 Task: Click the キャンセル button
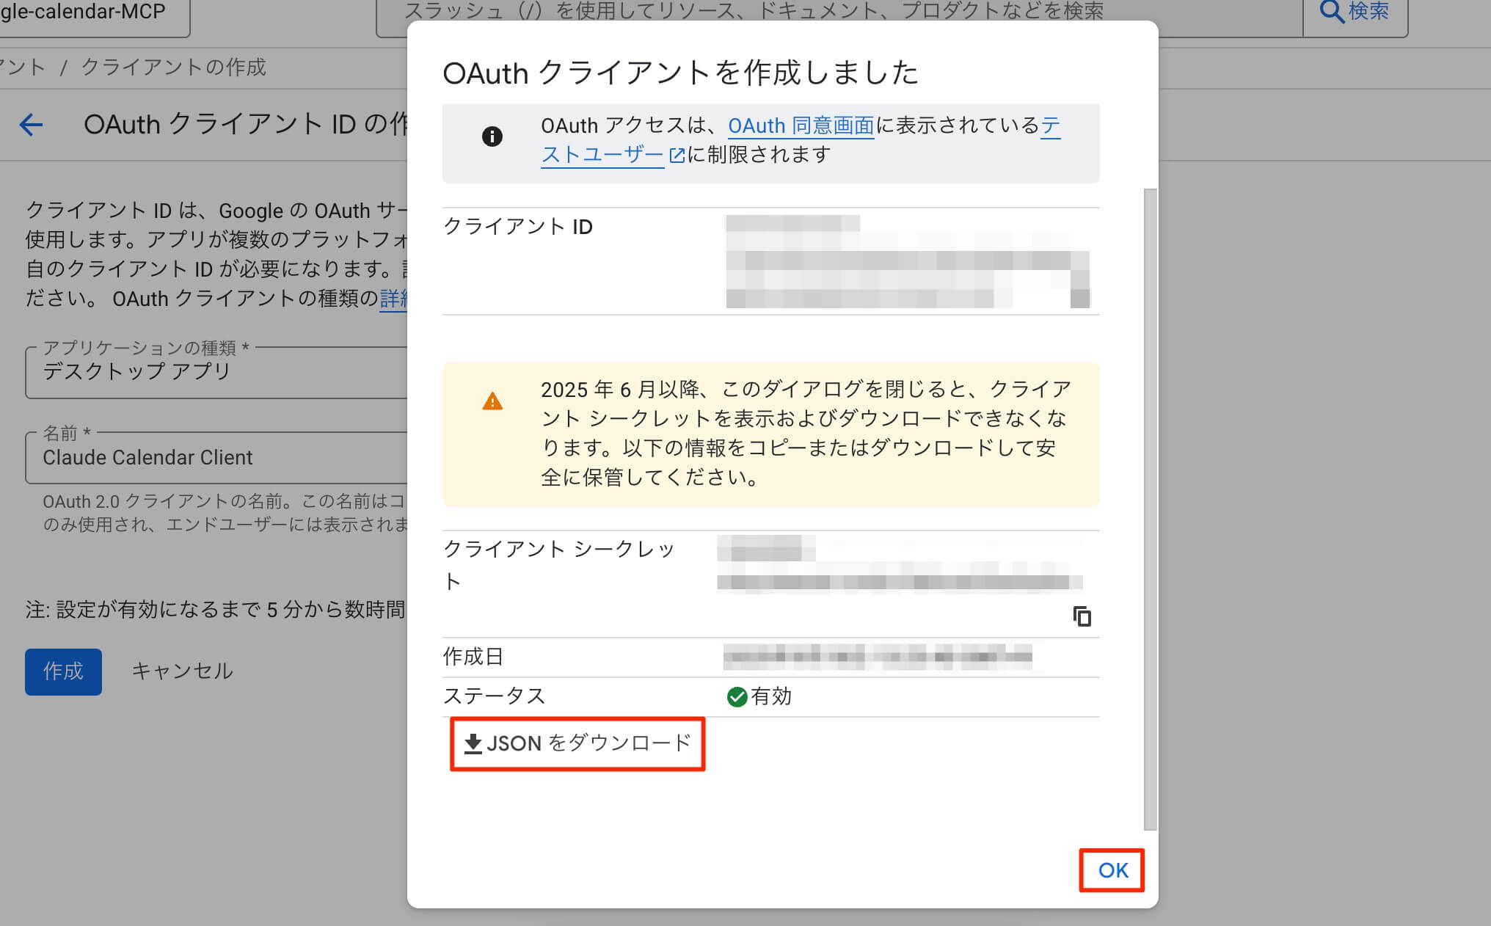(x=182, y=671)
